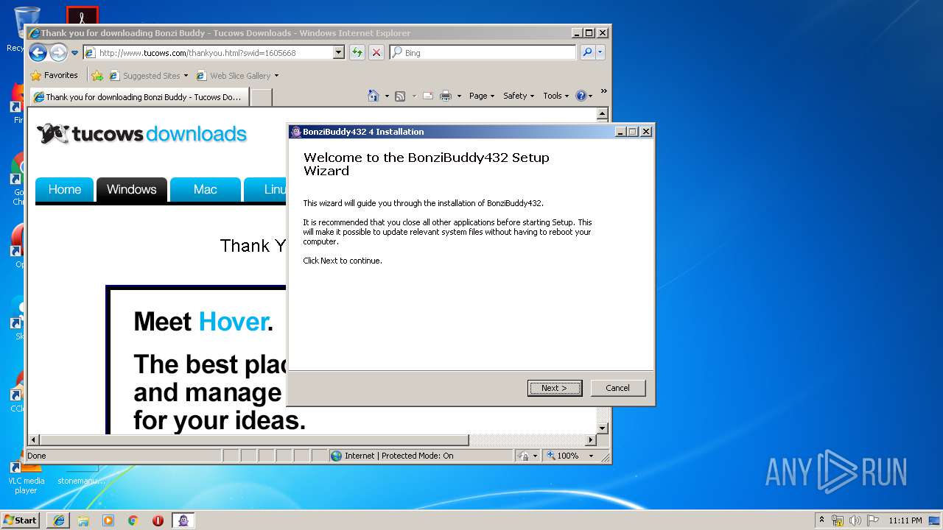The image size is (943, 530).
Task: Cancel the BonziBuddy432 installation
Action: pyautogui.click(x=617, y=388)
